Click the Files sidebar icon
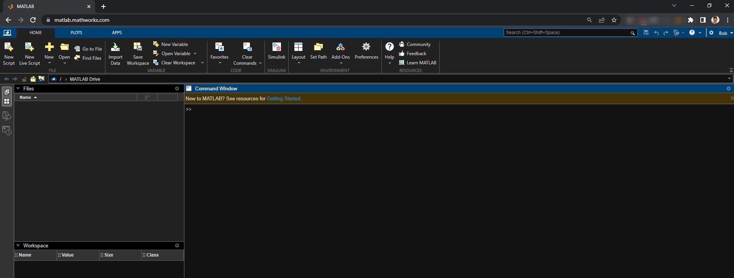734x278 pixels. [x=7, y=92]
